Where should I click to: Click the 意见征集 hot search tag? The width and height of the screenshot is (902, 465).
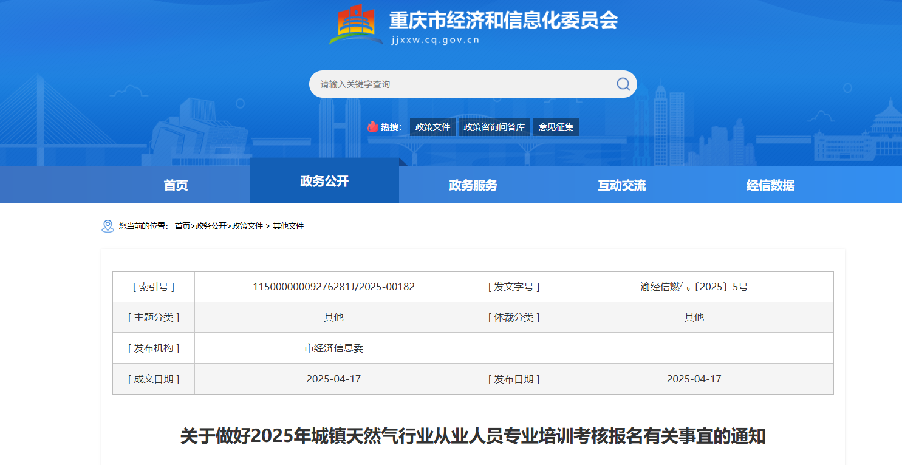[556, 127]
